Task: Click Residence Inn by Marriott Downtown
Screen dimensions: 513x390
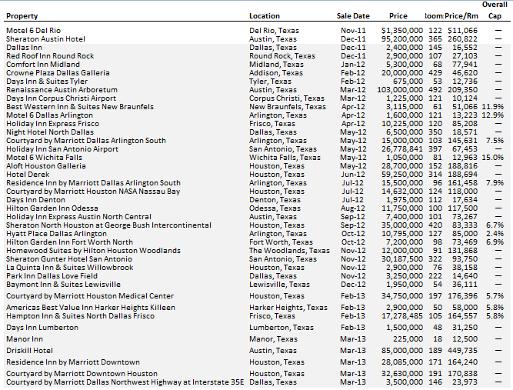Action: pyautogui.click(x=73, y=362)
